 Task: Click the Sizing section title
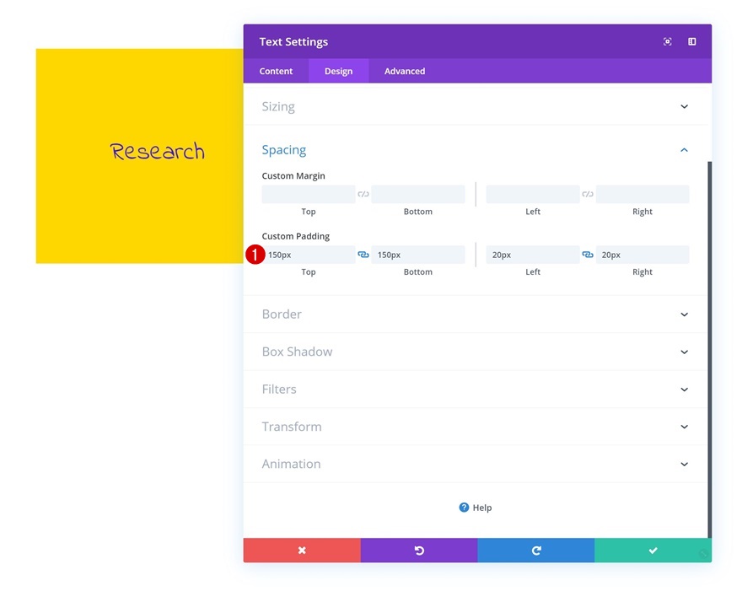[x=278, y=106]
